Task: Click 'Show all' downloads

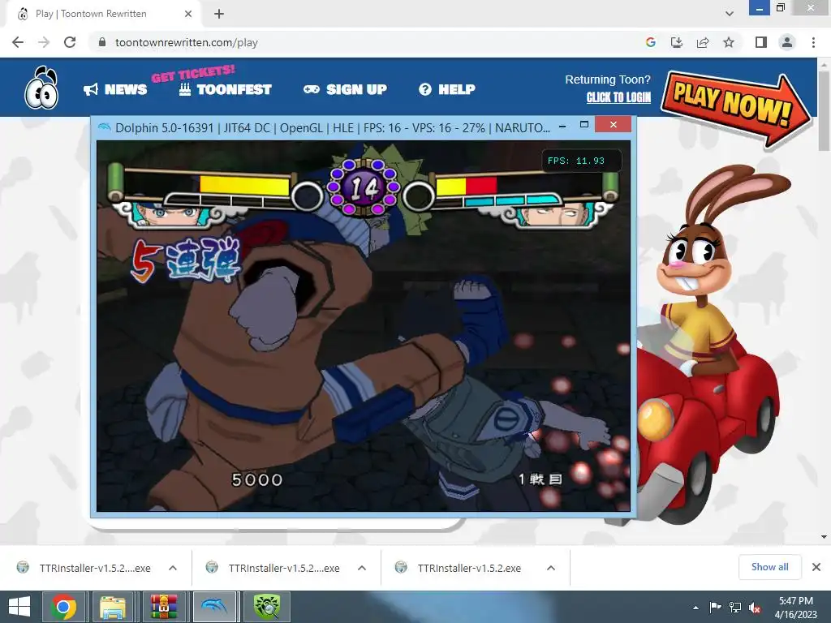Action: pyautogui.click(x=769, y=567)
